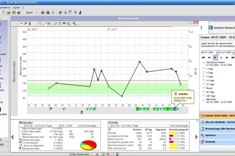Image resolution: width=235 pixels, height=156 pixels.
Task: Click the magnifier zoom icon in chart toolbar
Action: 55,23
